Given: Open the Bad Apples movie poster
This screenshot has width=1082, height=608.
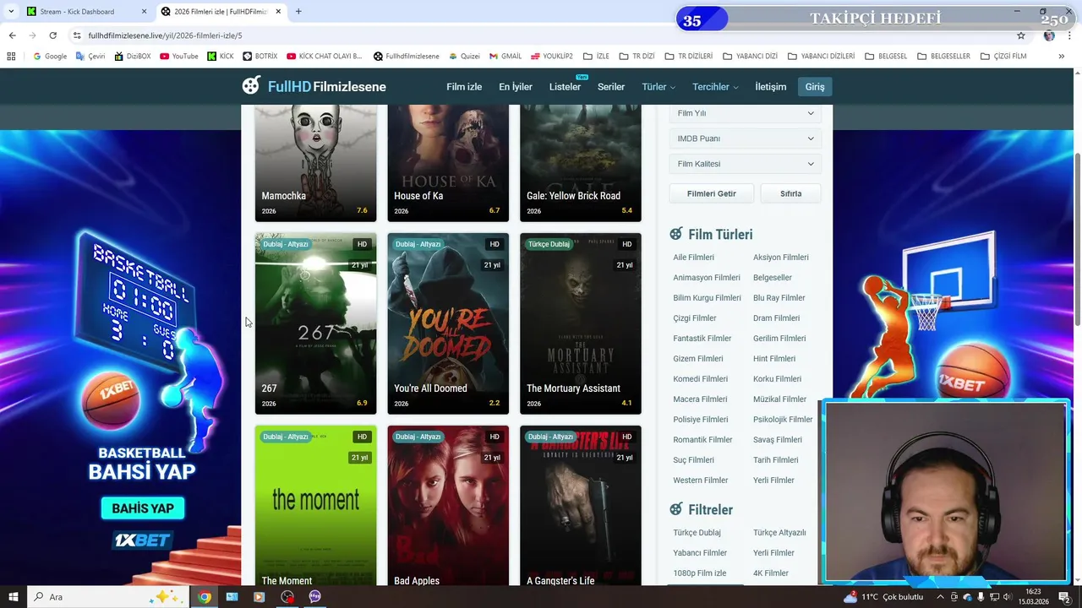Looking at the screenshot, I should click(448, 505).
